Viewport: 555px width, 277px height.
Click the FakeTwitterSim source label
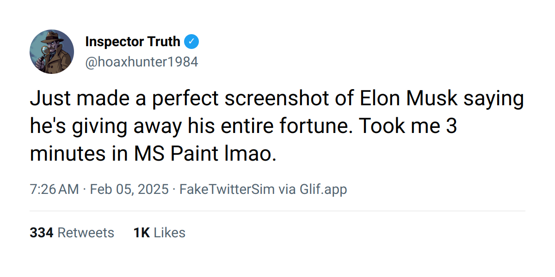coord(227,189)
